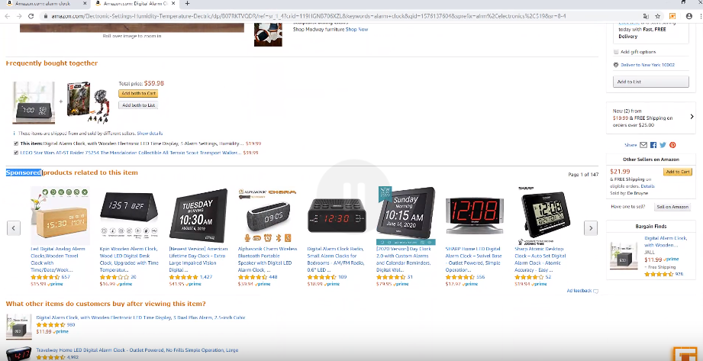This screenshot has width=703, height=361.
Task: Click the browser address bar URL
Action: 308,16
